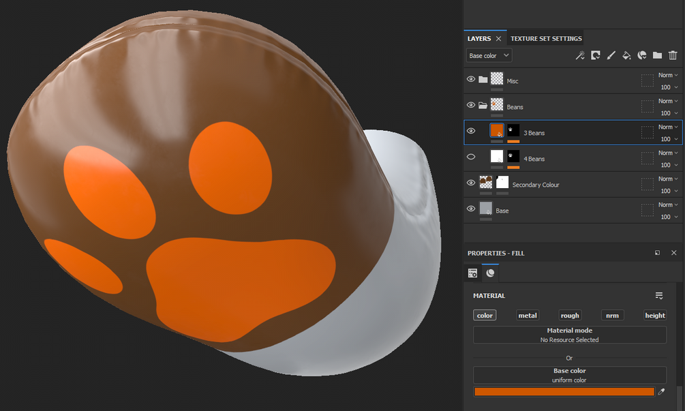Open smart material icon in layers toolbar

(x=642, y=55)
